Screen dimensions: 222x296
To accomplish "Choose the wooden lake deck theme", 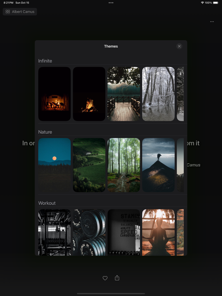I will click(124, 94).
